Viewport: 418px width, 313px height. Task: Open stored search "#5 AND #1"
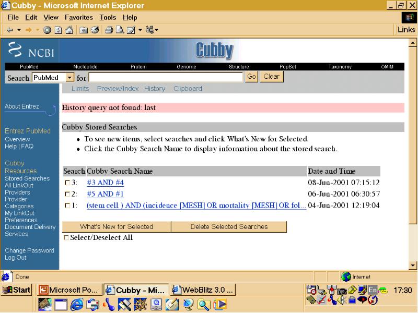pos(106,194)
